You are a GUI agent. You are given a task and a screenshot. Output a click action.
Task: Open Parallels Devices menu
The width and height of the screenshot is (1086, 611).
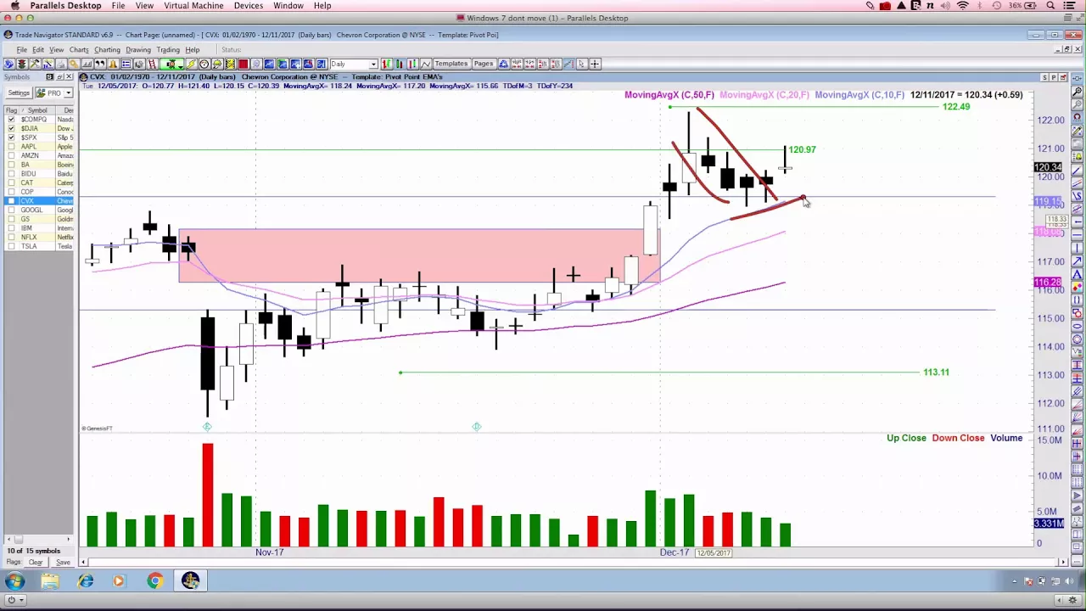coord(248,5)
